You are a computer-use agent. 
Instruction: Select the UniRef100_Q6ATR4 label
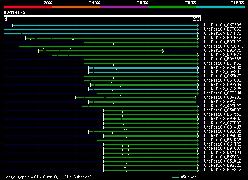222,153
